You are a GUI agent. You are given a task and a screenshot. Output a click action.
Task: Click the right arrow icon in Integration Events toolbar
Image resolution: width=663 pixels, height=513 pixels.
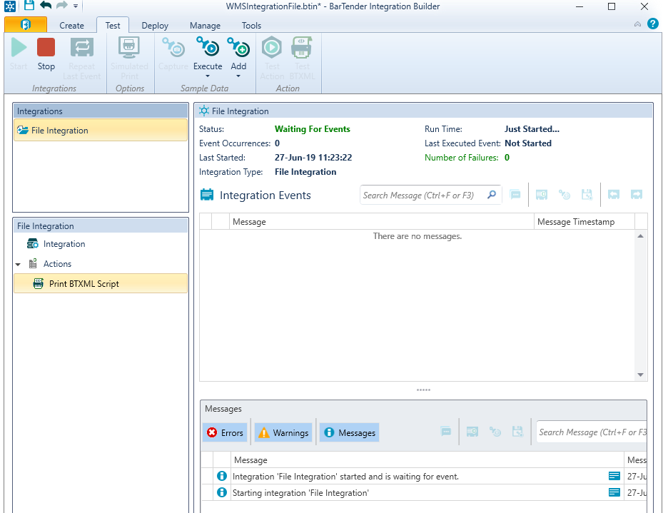pos(637,195)
